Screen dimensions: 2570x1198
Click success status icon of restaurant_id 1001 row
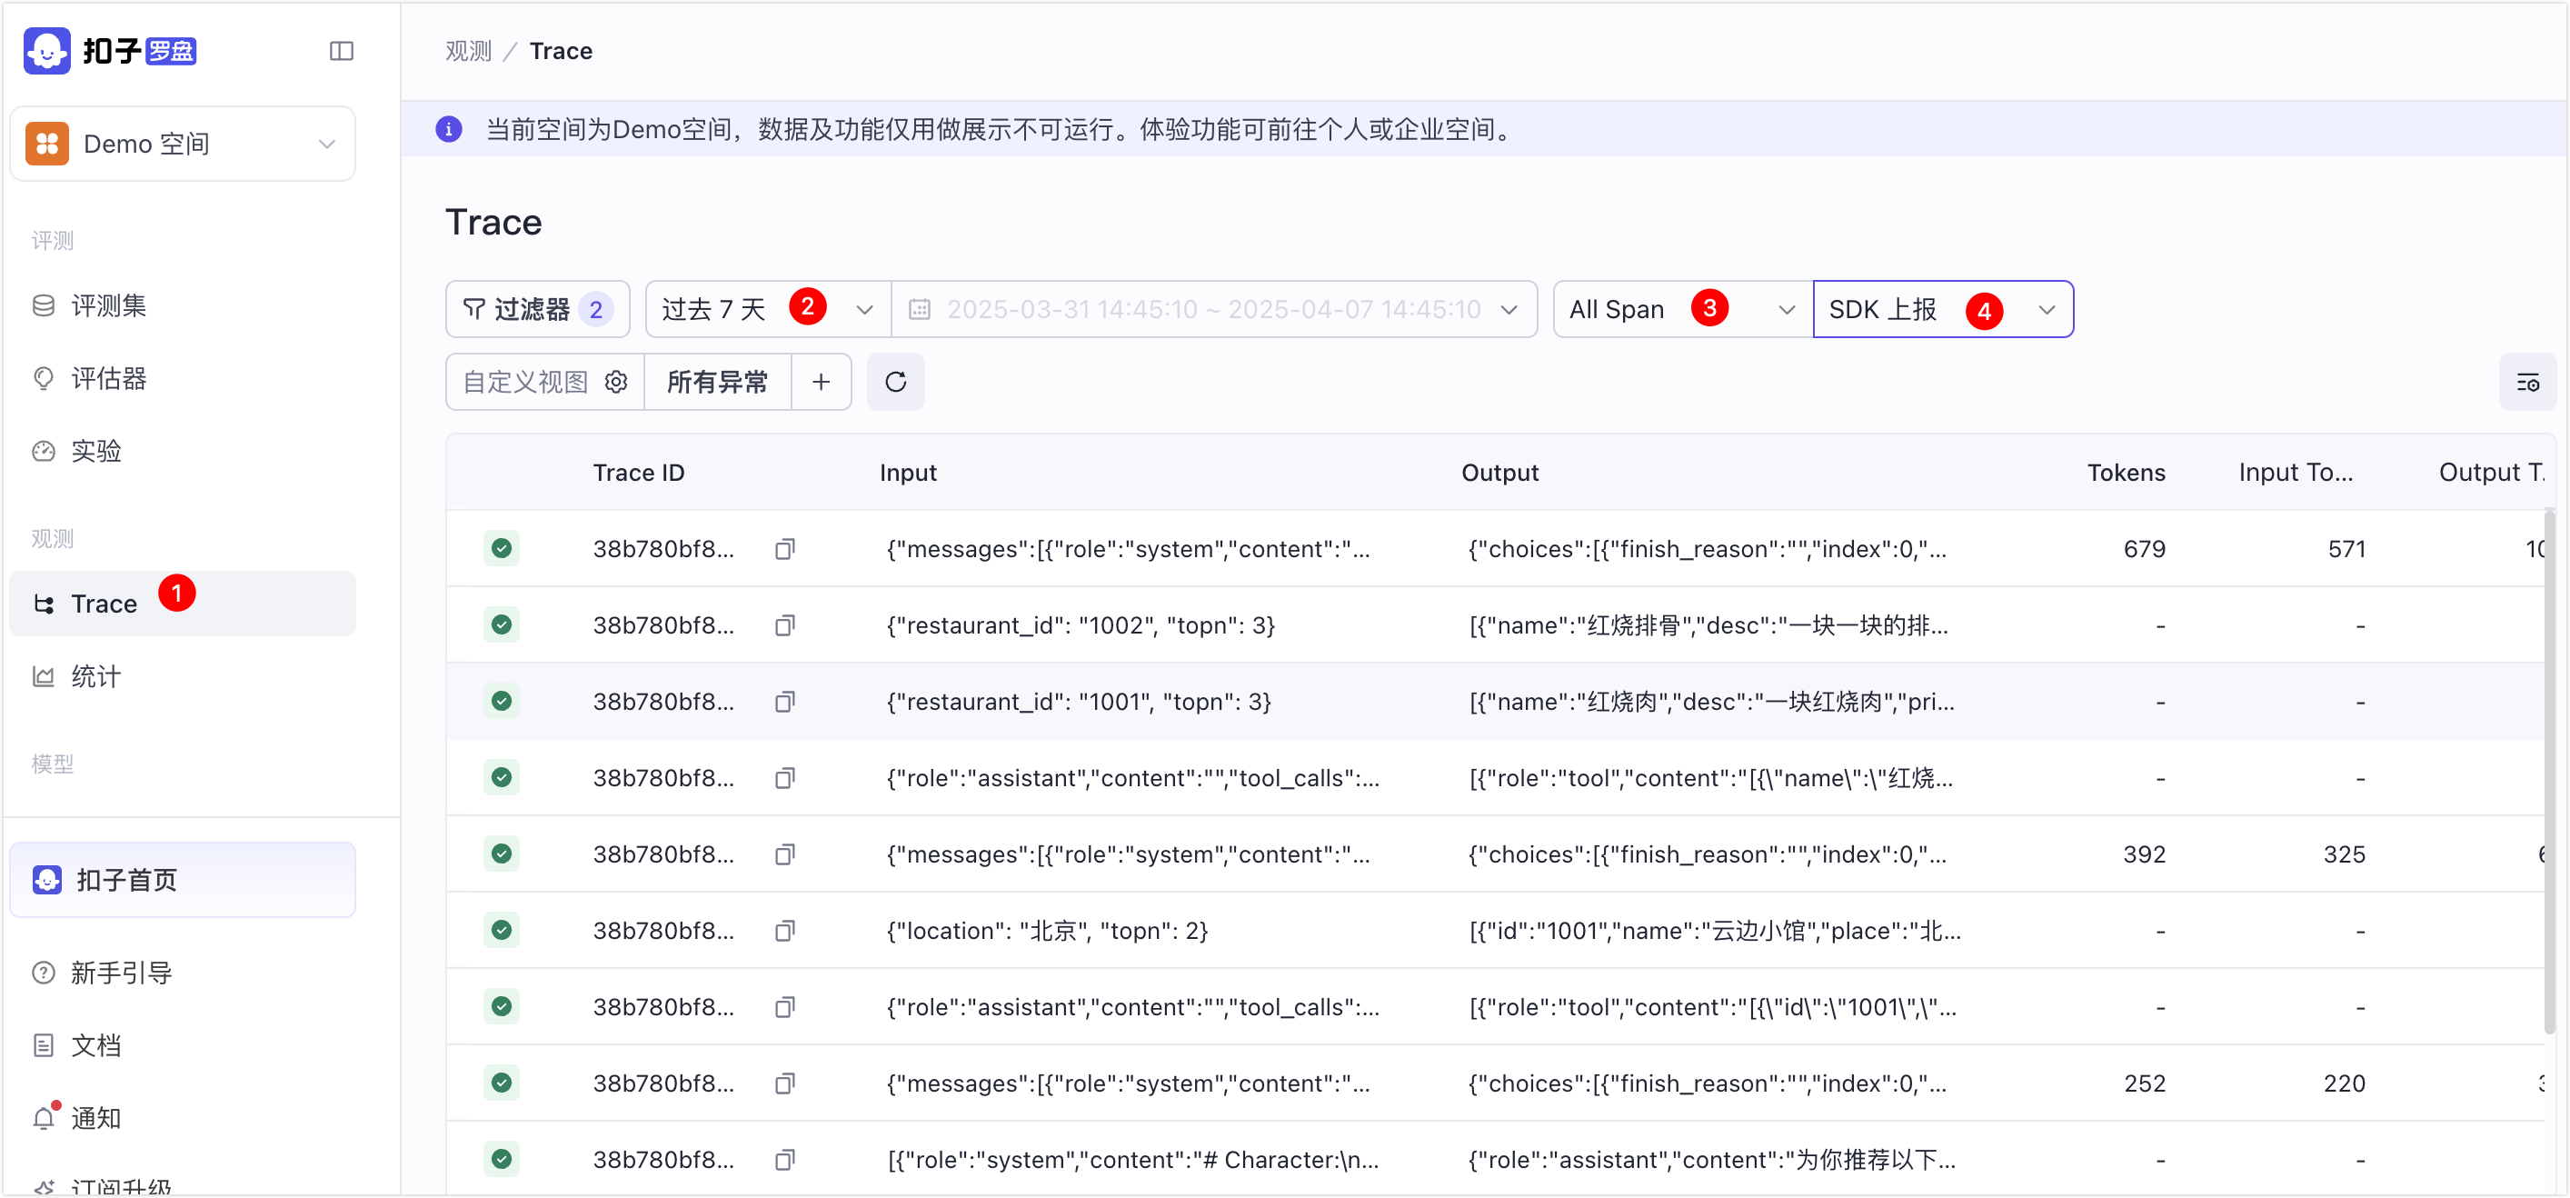click(x=502, y=701)
